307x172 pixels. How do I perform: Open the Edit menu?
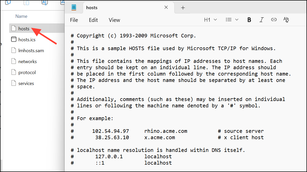point(93,20)
